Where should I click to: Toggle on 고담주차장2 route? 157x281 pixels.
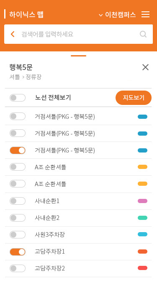[x=18, y=268]
